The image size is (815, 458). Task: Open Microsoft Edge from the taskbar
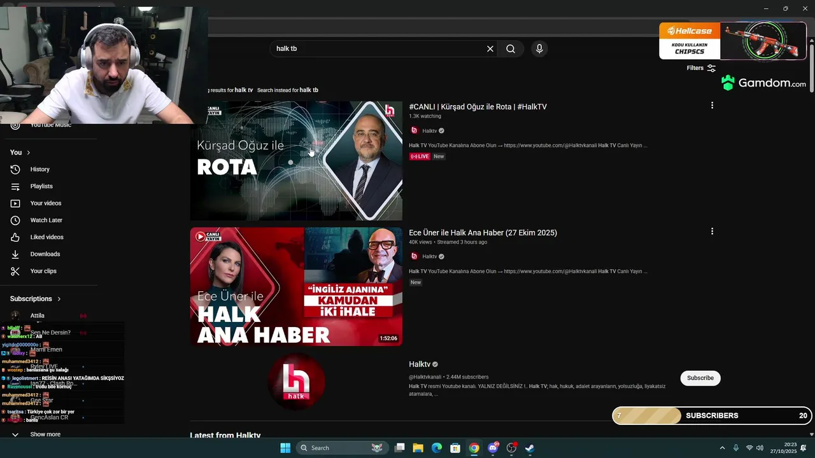pos(437,448)
